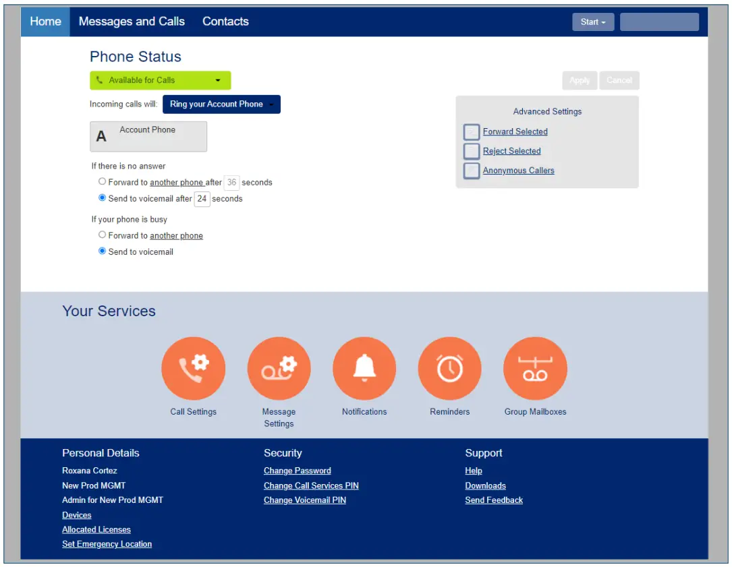Open the Reminders clock icon

[449, 368]
